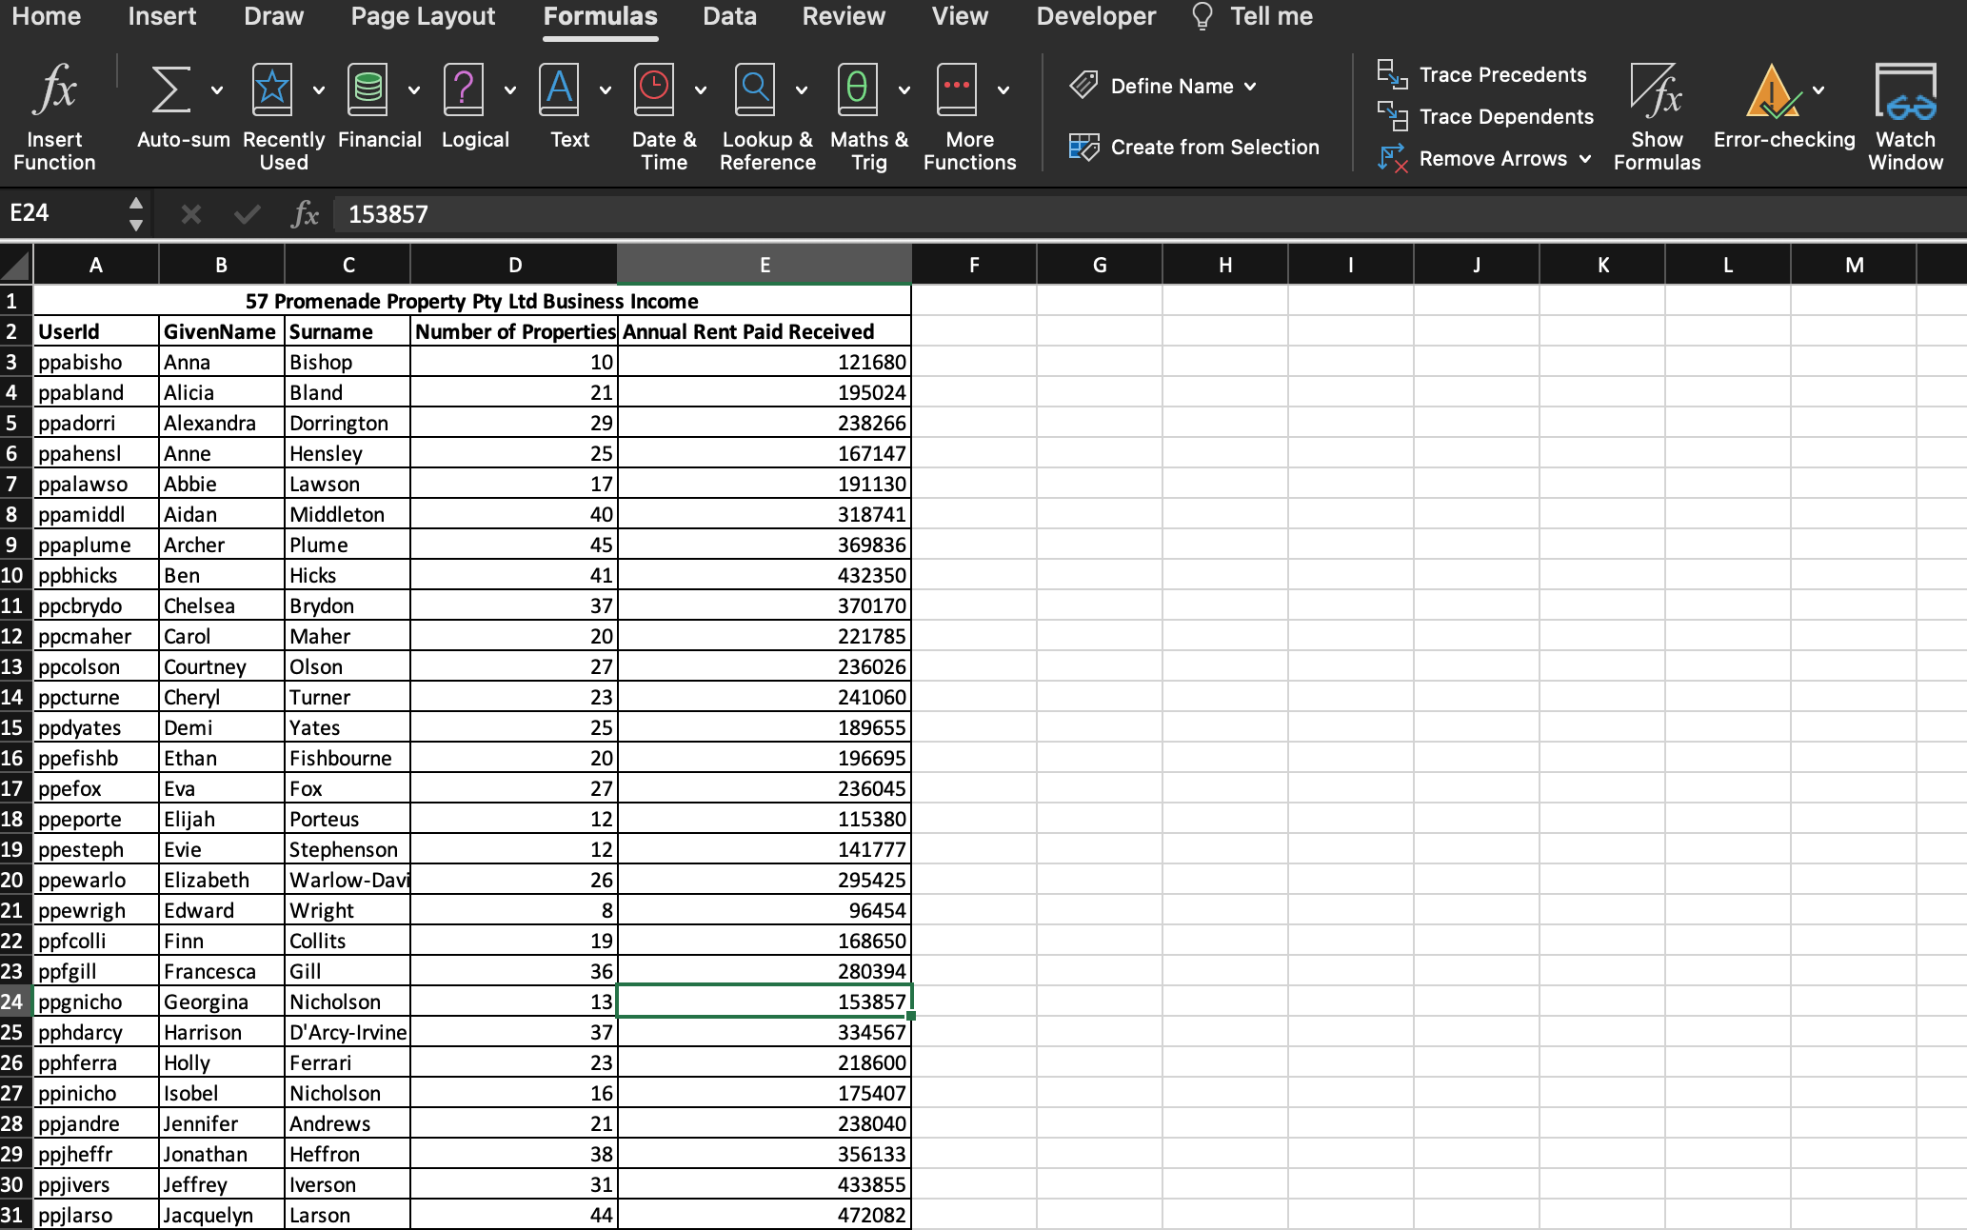Click the formula bar cancel X

click(190, 214)
